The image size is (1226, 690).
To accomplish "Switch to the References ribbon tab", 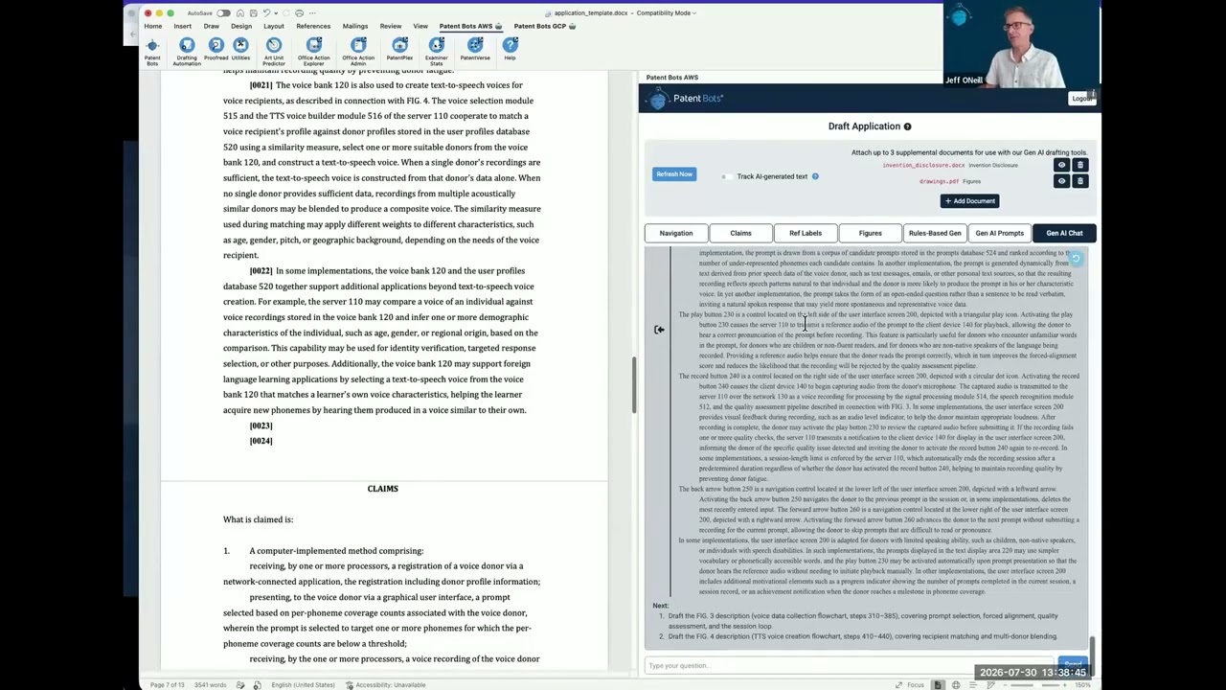I will (x=313, y=26).
